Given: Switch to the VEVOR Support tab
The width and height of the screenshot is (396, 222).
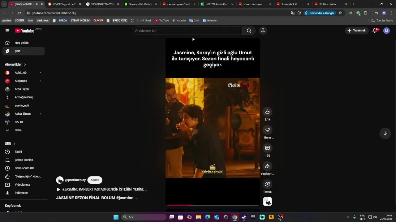Looking at the screenshot, I should point(64,4).
